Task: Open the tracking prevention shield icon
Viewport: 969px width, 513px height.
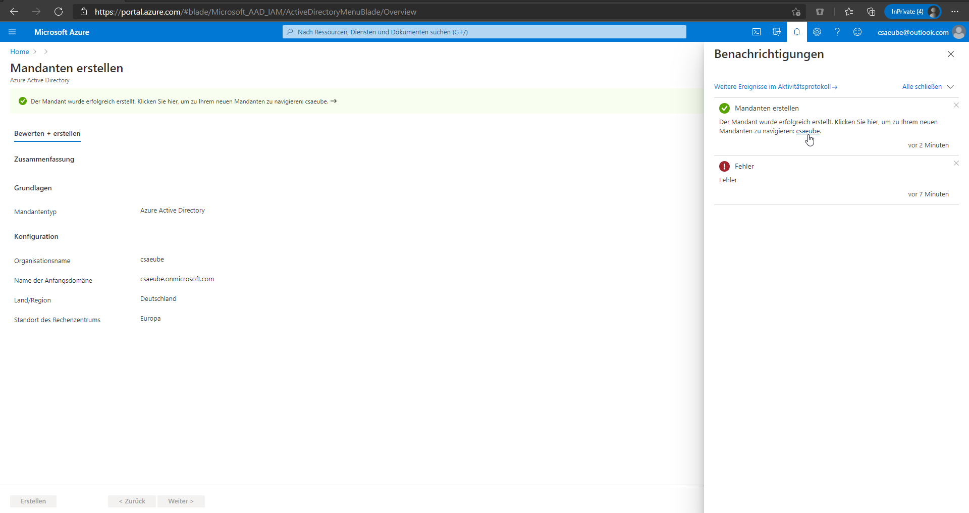Action: coord(820,12)
